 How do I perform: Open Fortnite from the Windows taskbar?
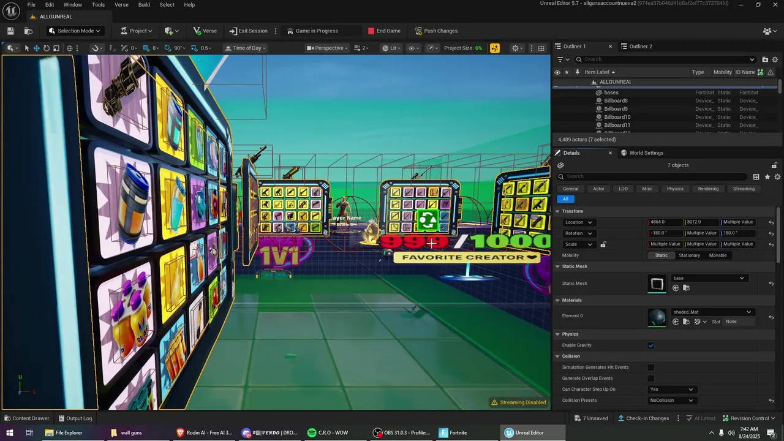click(x=453, y=432)
